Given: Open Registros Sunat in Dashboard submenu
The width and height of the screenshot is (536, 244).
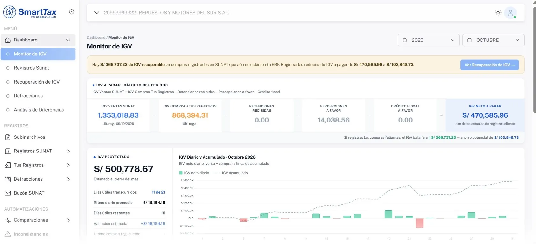Looking at the screenshot, I should 38,68.
